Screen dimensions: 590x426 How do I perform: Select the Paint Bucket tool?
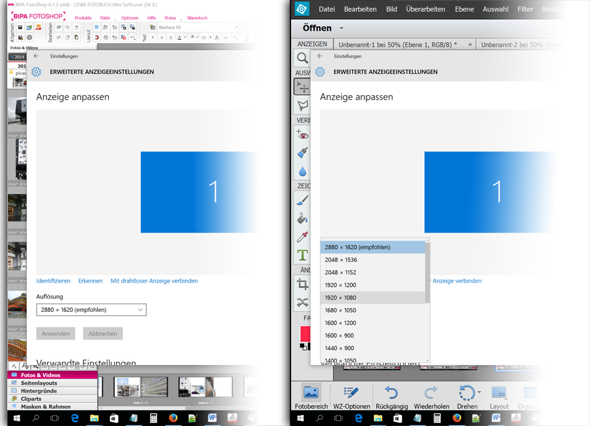[302, 218]
